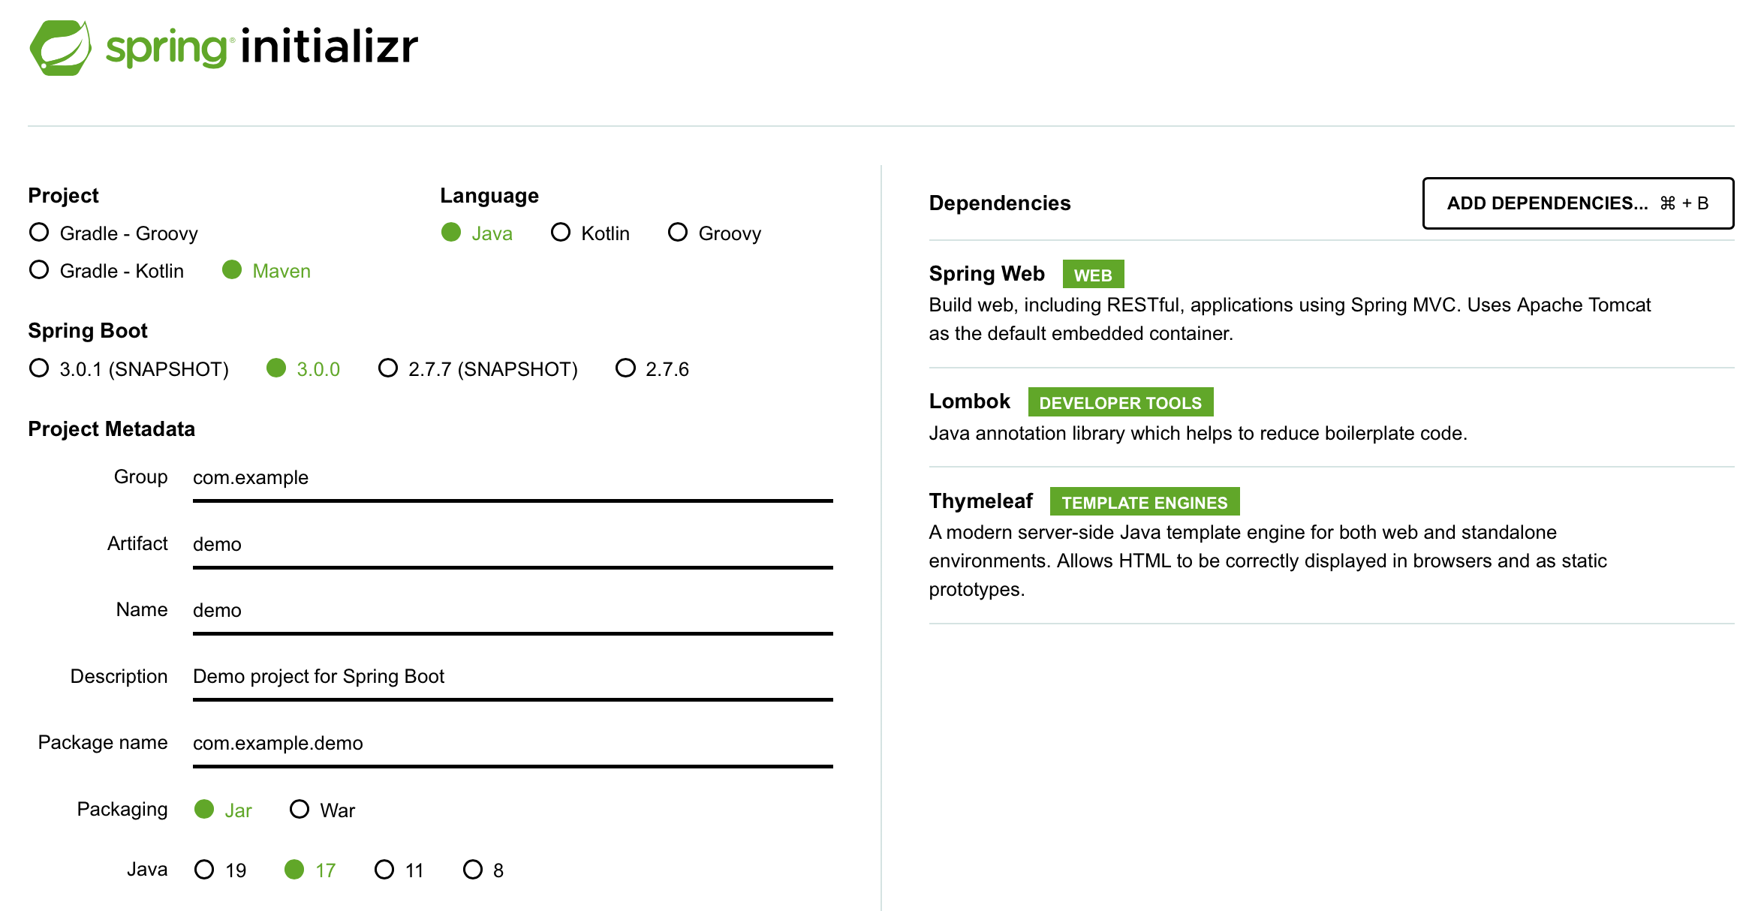Viewport: 1755px width, 911px height.
Task: Click the Add Dependencies button
Action: tap(1577, 203)
